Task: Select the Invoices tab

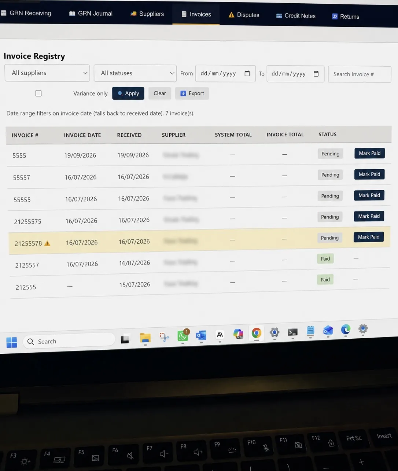Action: (196, 14)
